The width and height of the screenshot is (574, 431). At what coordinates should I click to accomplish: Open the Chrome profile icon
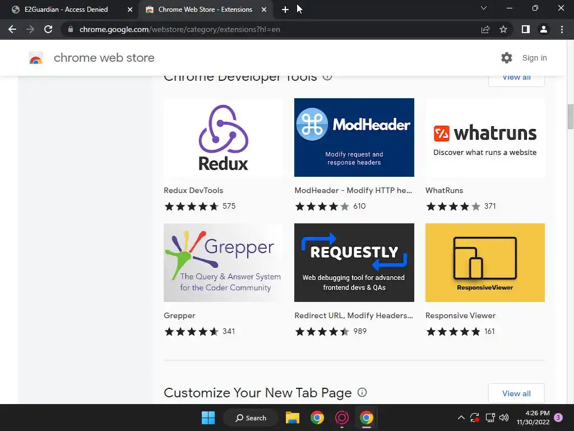click(x=544, y=29)
